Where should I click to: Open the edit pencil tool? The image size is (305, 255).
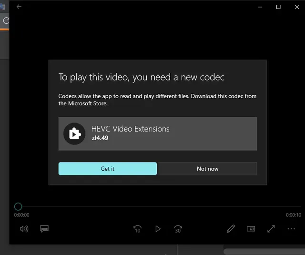(231, 229)
